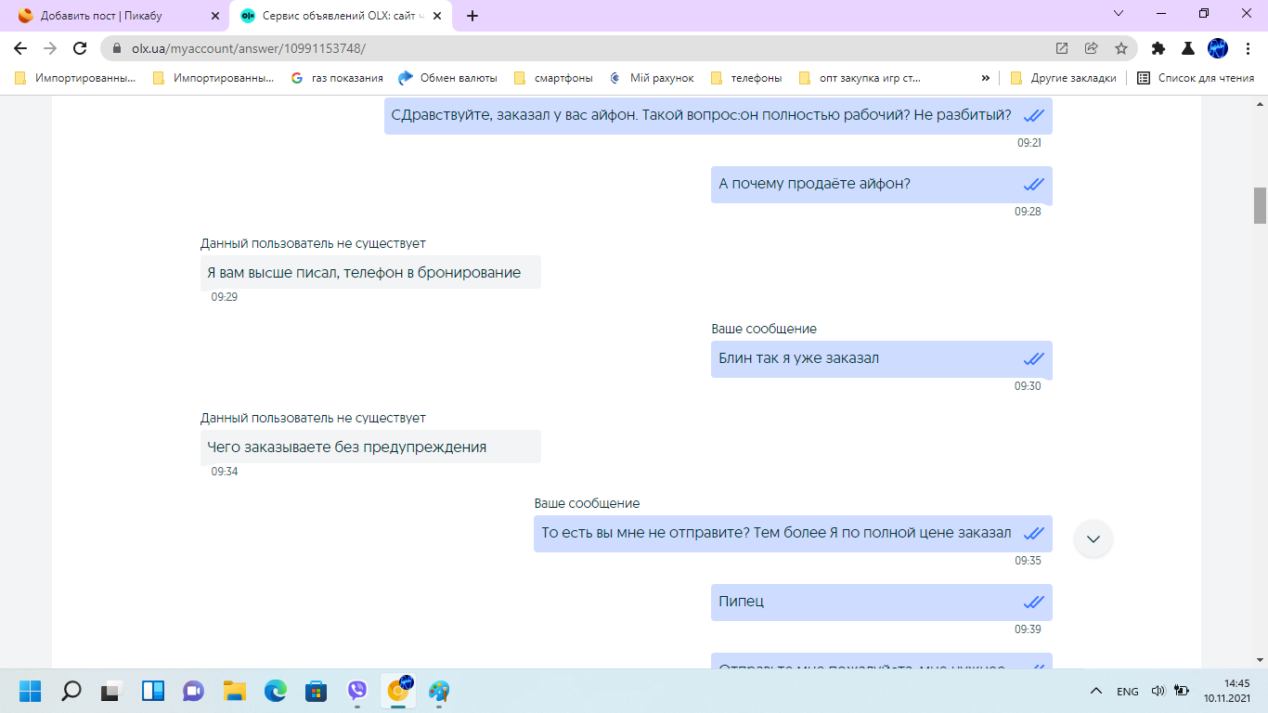Open the Обмен валюты bookmark
This screenshot has width=1268, height=713.
pos(448,78)
